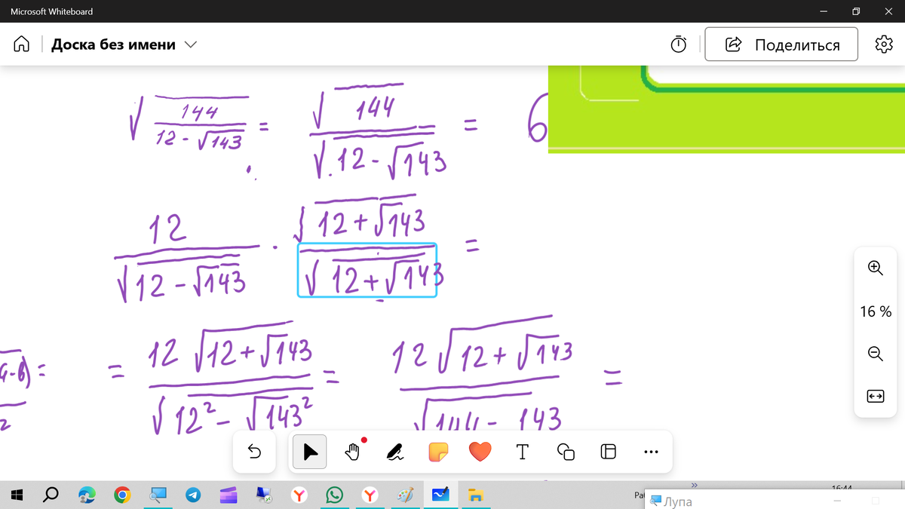Click the Whiteboard taskbar icon
Image resolution: width=905 pixels, height=509 pixels.
tap(440, 495)
